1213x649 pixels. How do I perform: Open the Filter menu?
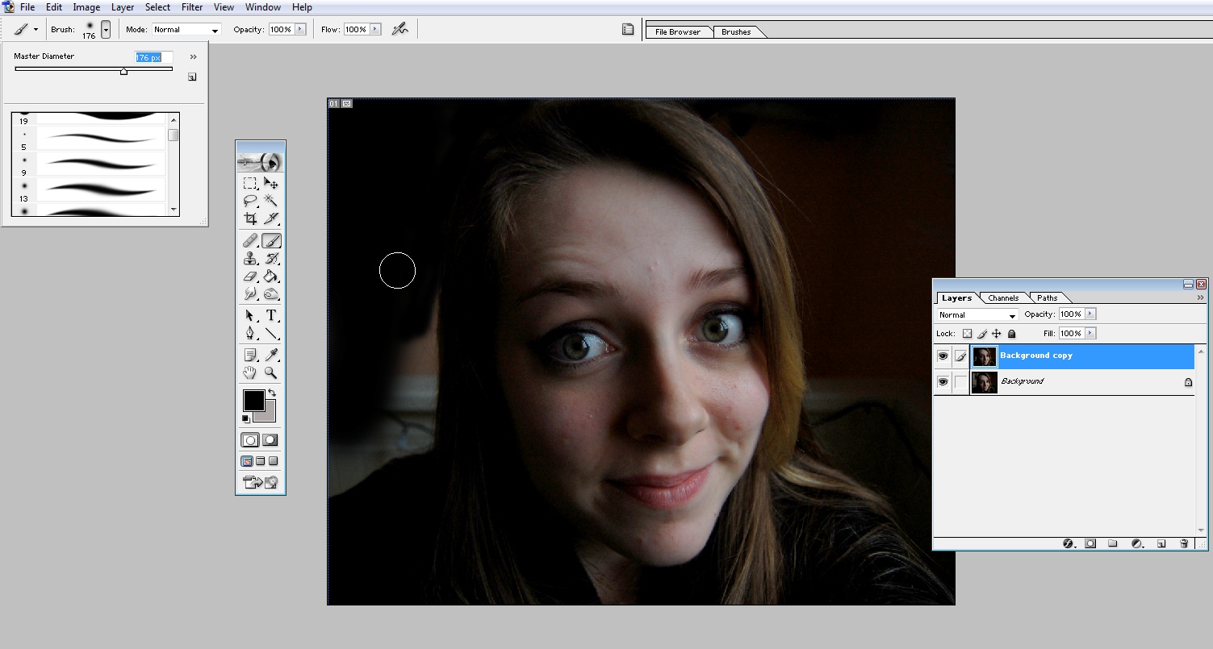(x=192, y=7)
